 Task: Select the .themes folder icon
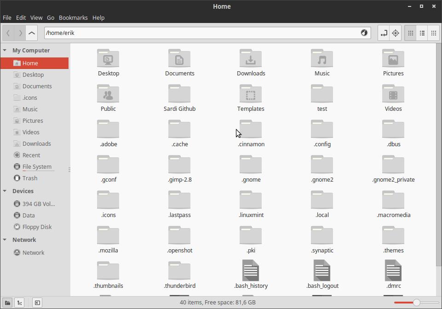(393, 235)
